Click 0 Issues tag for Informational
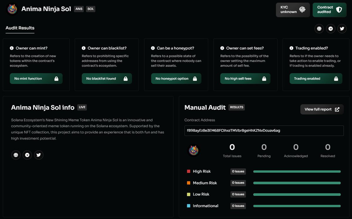This screenshot has height=219, width=352. 238,206
